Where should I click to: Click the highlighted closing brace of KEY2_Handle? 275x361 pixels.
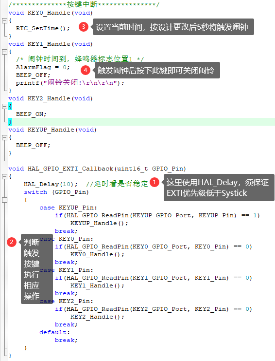tap(10, 122)
